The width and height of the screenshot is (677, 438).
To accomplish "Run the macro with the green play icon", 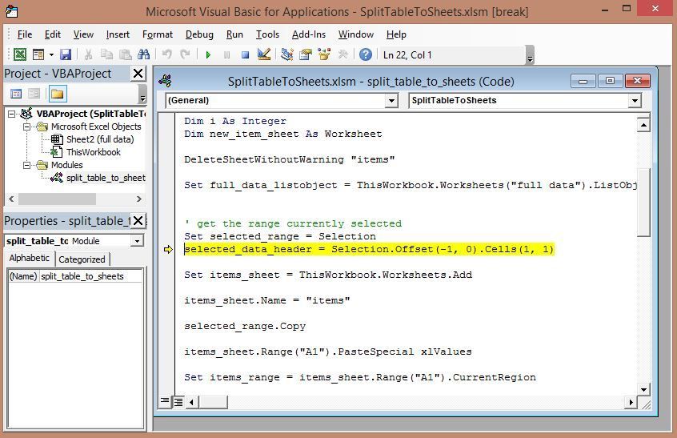I will point(208,55).
